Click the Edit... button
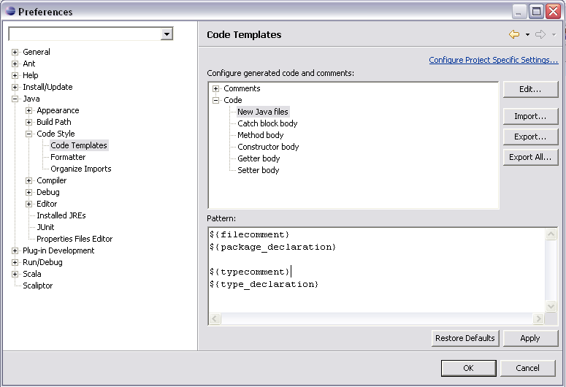This screenshot has width=566, height=387. point(530,89)
